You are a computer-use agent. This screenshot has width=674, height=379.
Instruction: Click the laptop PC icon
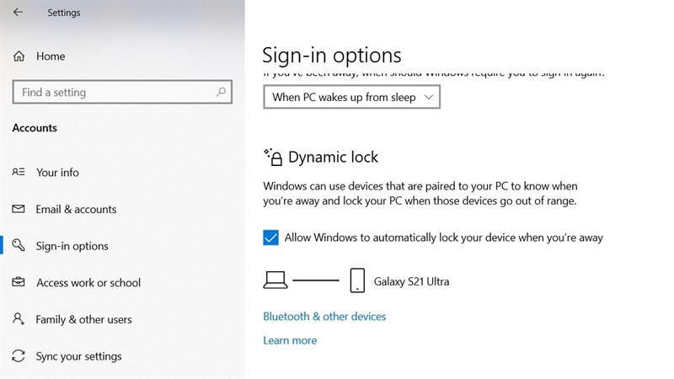(275, 280)
